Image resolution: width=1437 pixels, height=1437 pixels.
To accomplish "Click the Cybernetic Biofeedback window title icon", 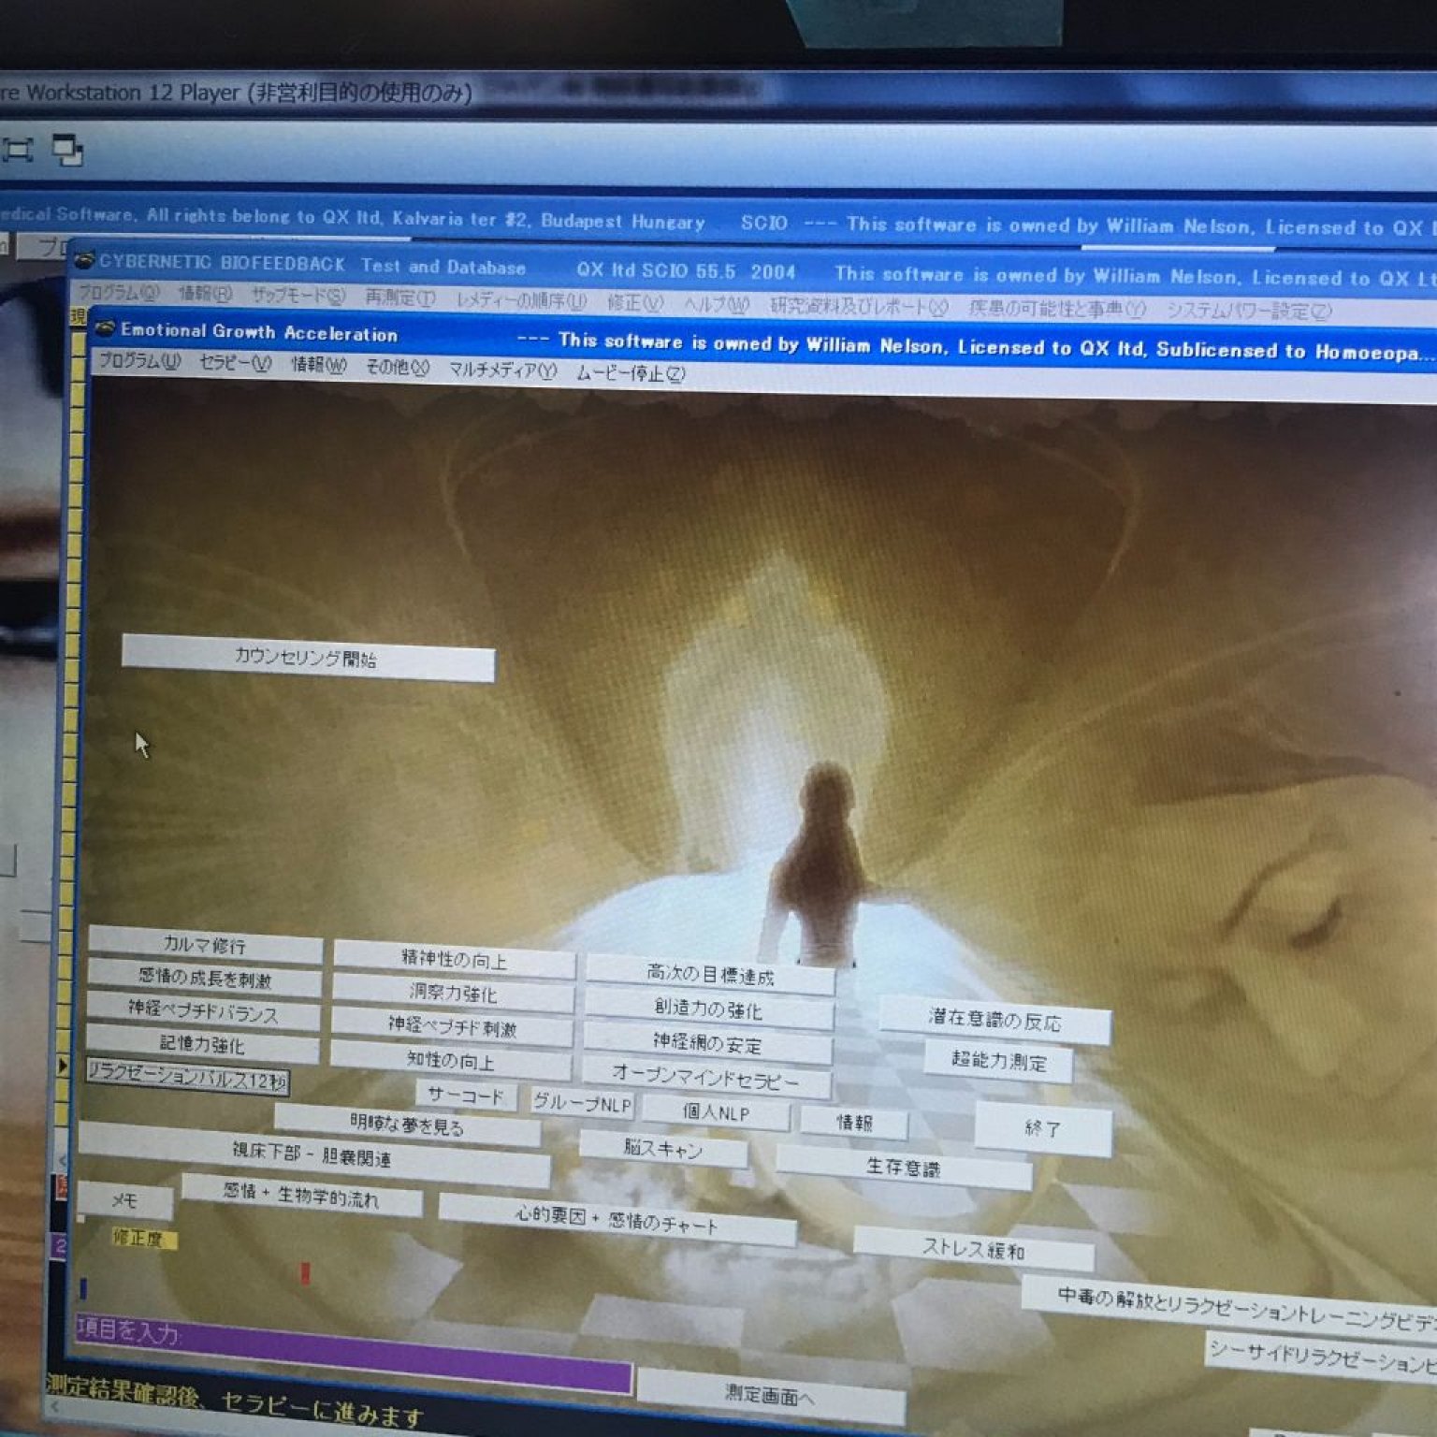I will (x=84, y=260).
